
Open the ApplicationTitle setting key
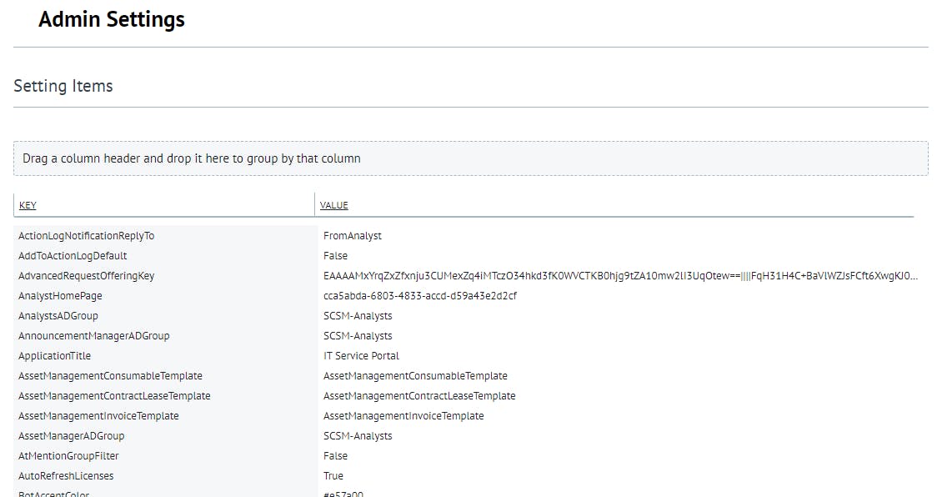coord(55,356)
